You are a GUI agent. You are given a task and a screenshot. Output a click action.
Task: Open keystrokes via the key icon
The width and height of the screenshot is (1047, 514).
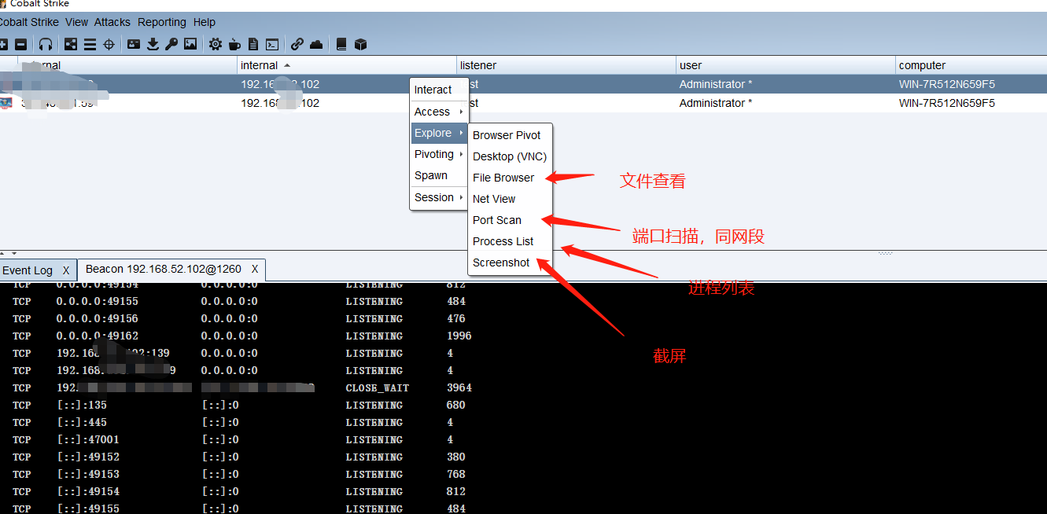171,44
